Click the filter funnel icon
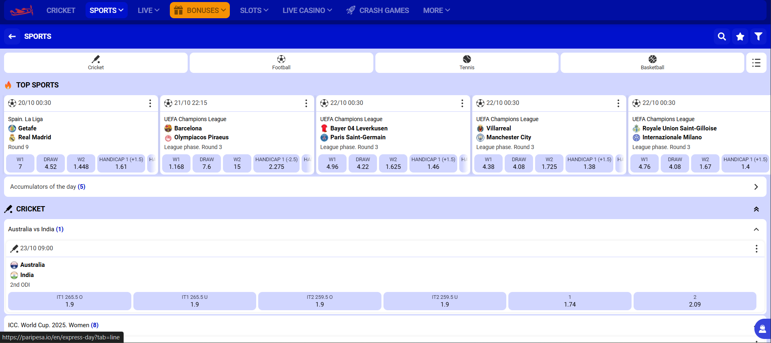This screenshot has width=771, height=343. 758,36
